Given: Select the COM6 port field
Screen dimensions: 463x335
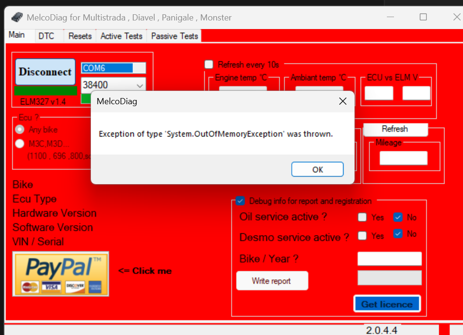Looking at the screenshot, I should [113, 68].
